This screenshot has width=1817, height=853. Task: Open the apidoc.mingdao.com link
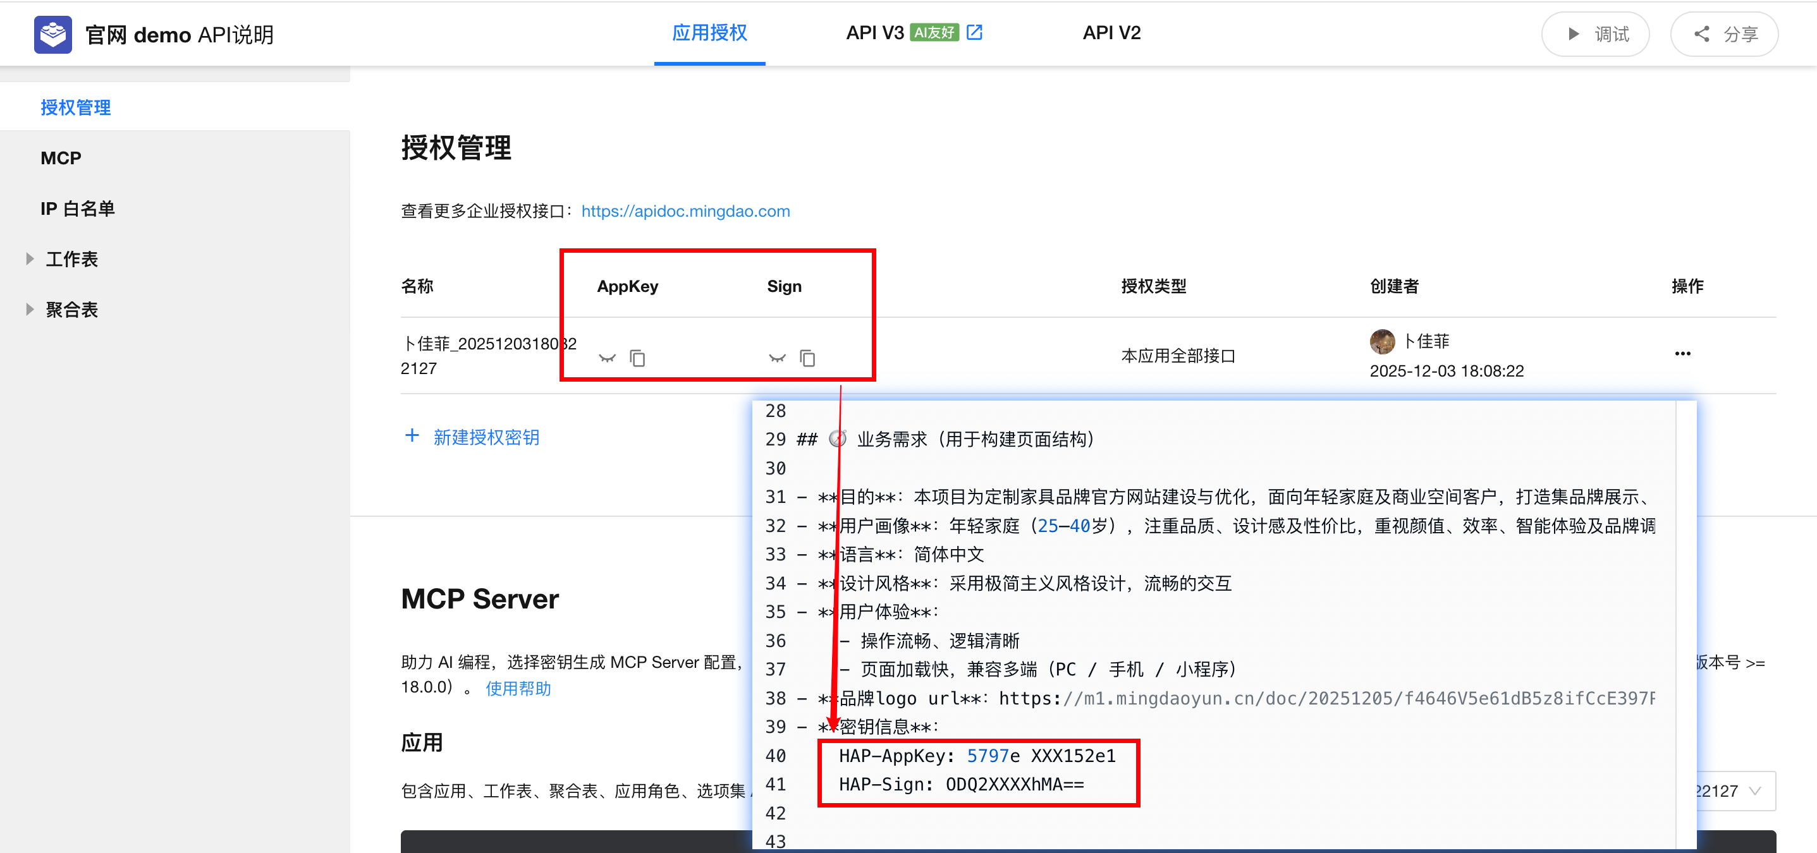pos(685,211)
